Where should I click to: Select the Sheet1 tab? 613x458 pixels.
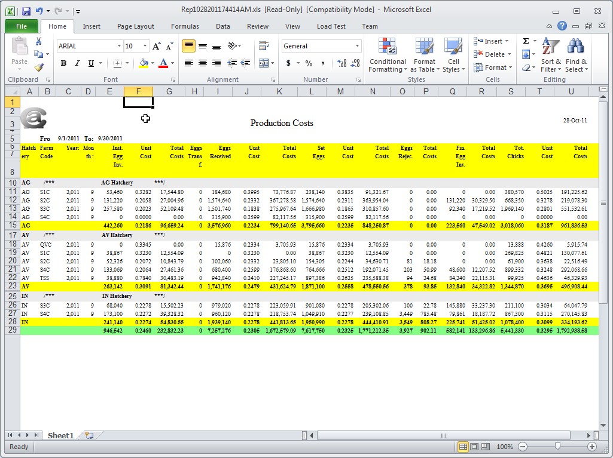click(60, 435)
